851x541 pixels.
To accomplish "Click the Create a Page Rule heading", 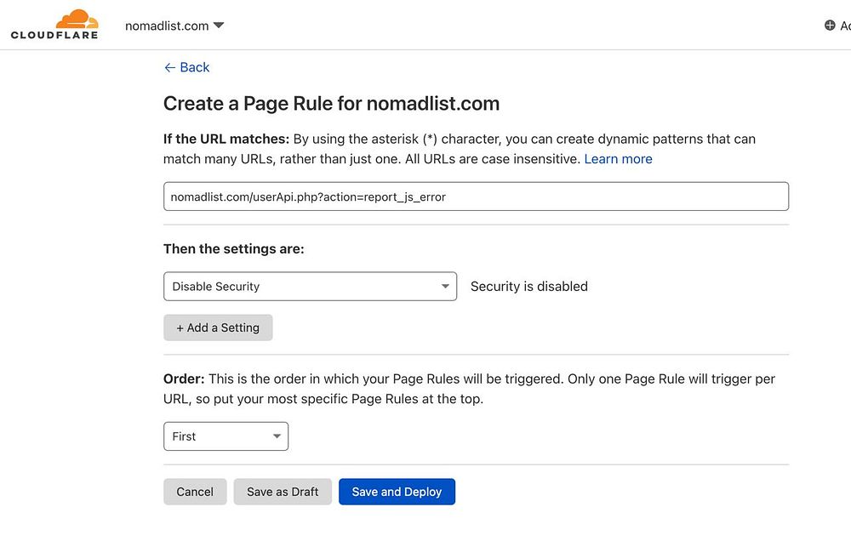I will (x=331, y=104).
